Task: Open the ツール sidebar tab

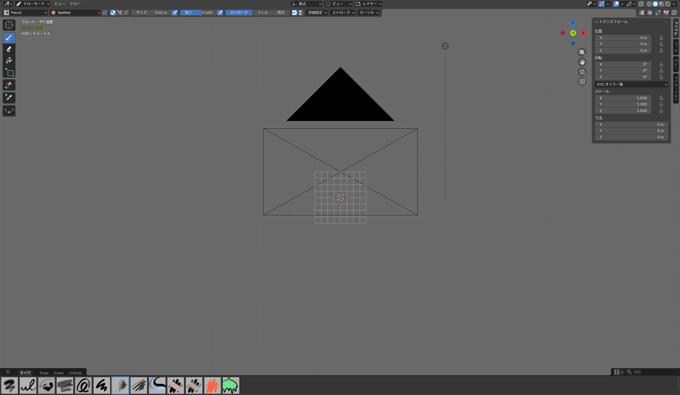Action: [676, 48]
